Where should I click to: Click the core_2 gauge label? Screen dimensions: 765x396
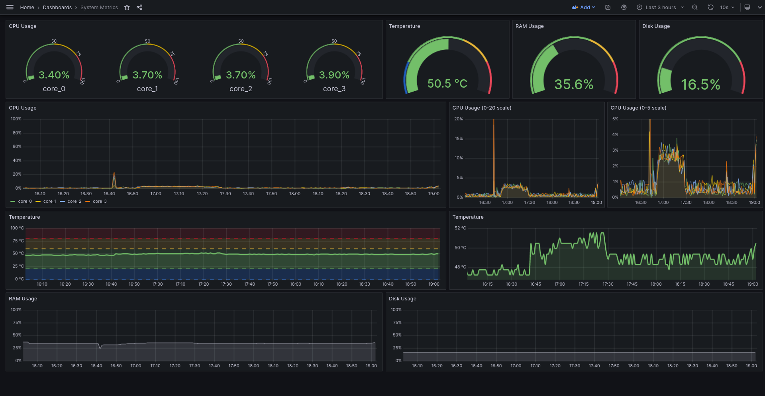241,89
